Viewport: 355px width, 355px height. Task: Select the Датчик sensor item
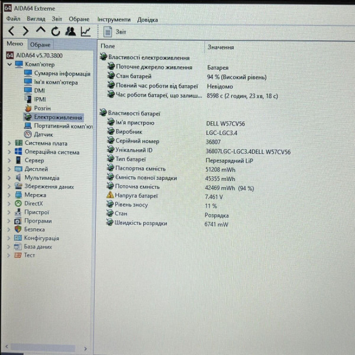(43, 134)
